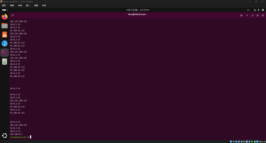Click the terminal title zhun@UbuntuLab: ~

(138, 14)
